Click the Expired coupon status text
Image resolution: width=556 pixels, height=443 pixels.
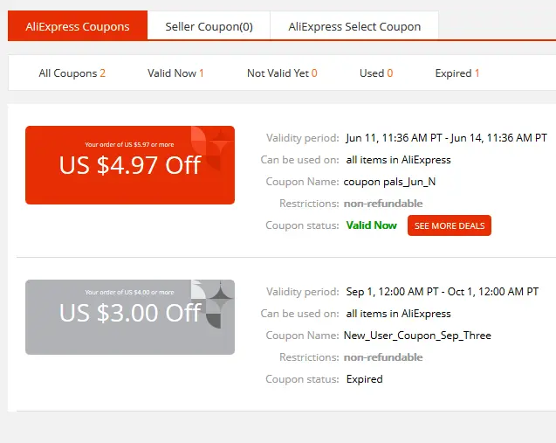365,379
